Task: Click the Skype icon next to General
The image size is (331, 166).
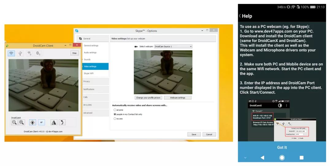Action: (80, 39)
